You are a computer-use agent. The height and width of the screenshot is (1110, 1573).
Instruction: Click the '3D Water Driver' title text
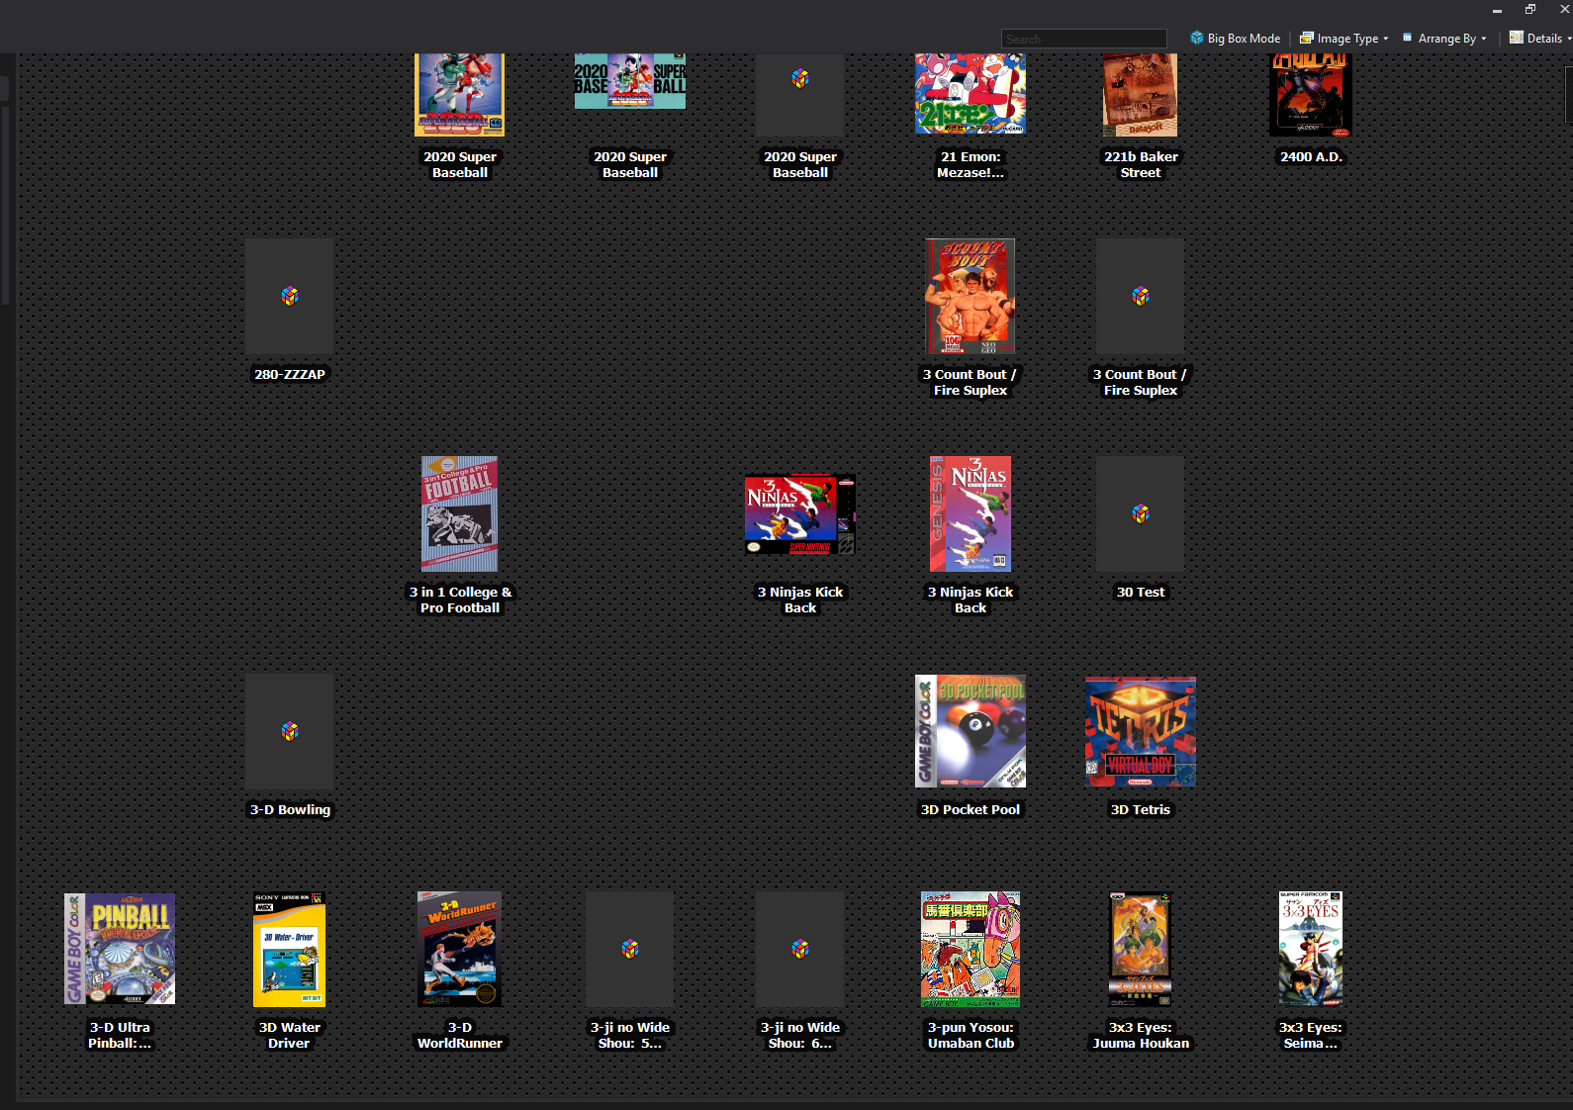[290, 1035]
